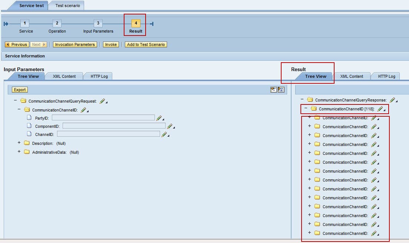This screenshot has height=243, width=409.
Task: Click the pencil icon next to ComponentID field
Action: (170, 126)
